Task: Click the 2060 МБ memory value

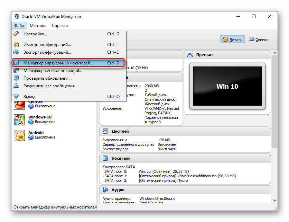Action: (152, 86)
